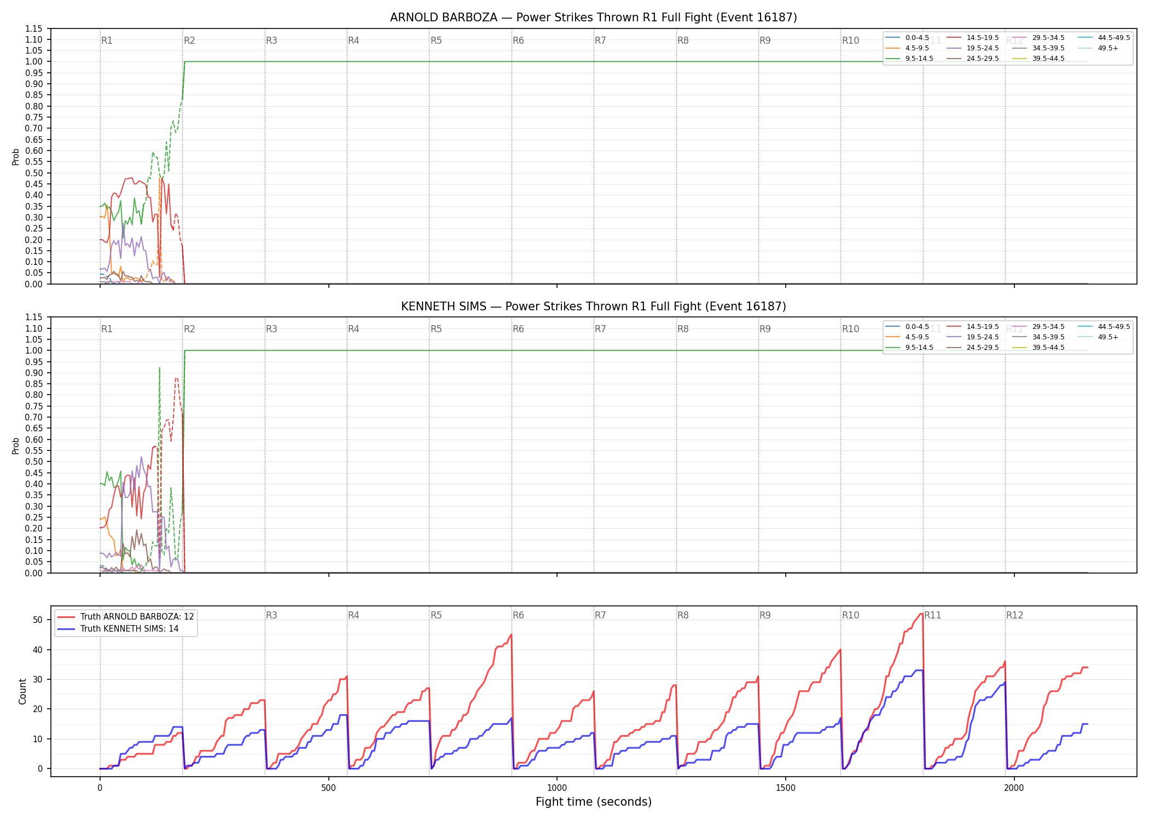Select 'Truth ARNOLD BARBOZA: 12' legend entry
Image resolution: width=1149 pixels, height=821 pixels.
coord(137,616)
